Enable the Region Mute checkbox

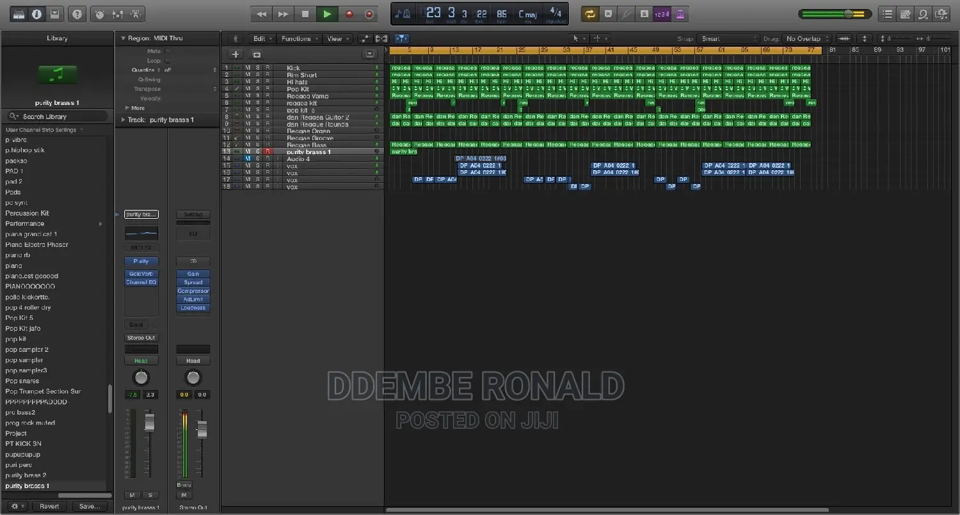coord(168,51)
